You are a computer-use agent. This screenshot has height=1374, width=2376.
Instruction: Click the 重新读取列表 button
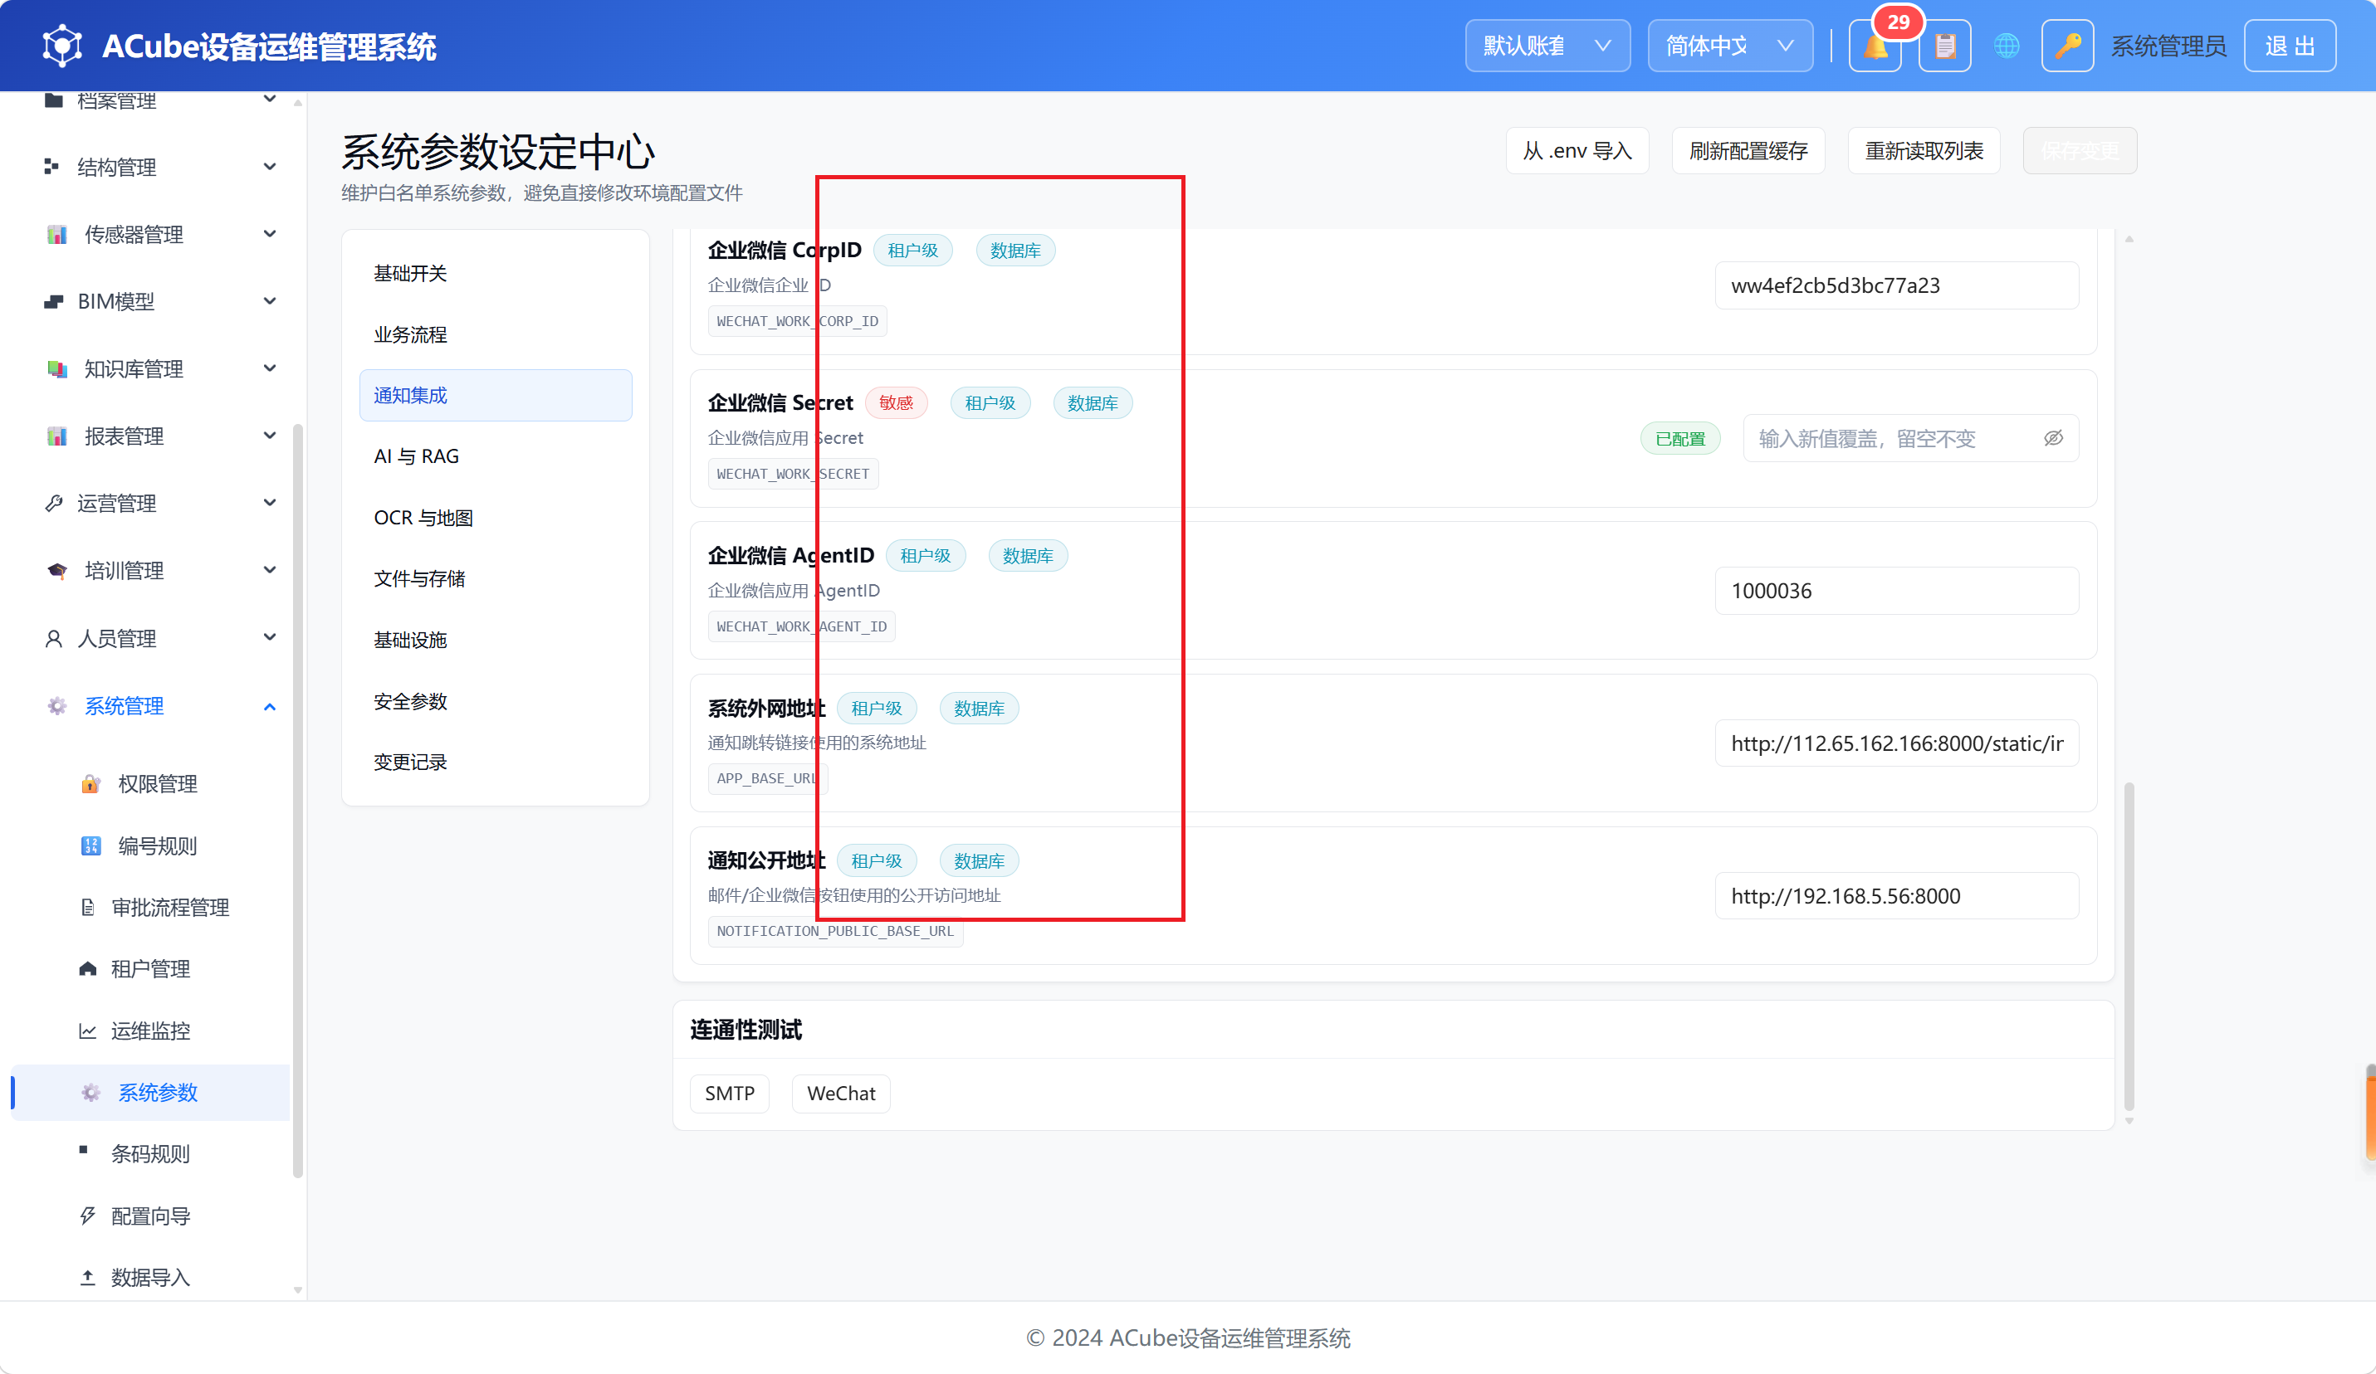(x=1924, y=151)
